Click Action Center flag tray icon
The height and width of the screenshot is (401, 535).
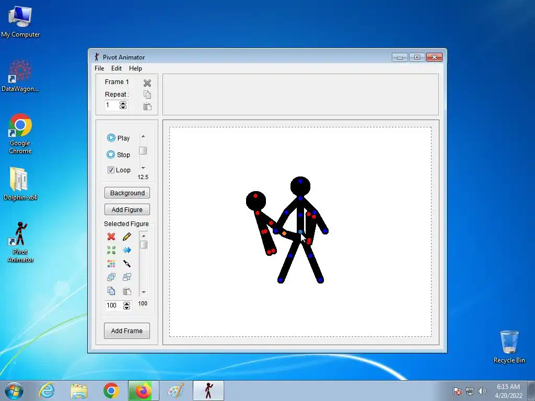click(x=457, y=391)
